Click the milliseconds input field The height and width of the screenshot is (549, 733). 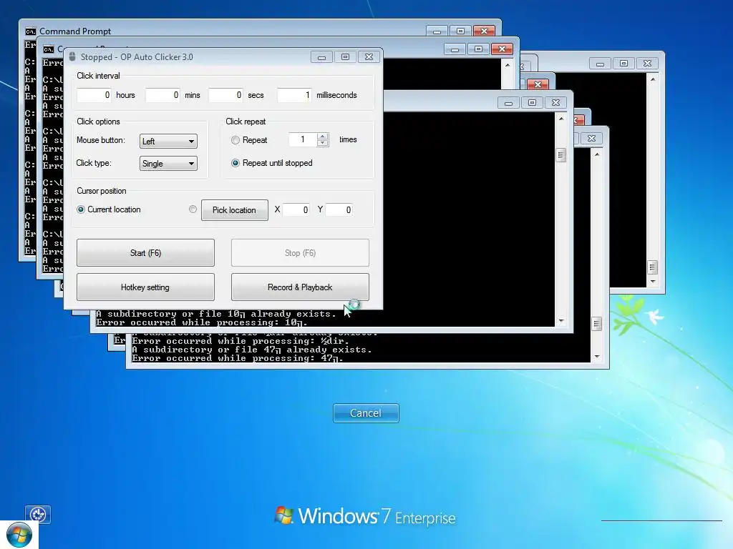[x=294, y=95]
